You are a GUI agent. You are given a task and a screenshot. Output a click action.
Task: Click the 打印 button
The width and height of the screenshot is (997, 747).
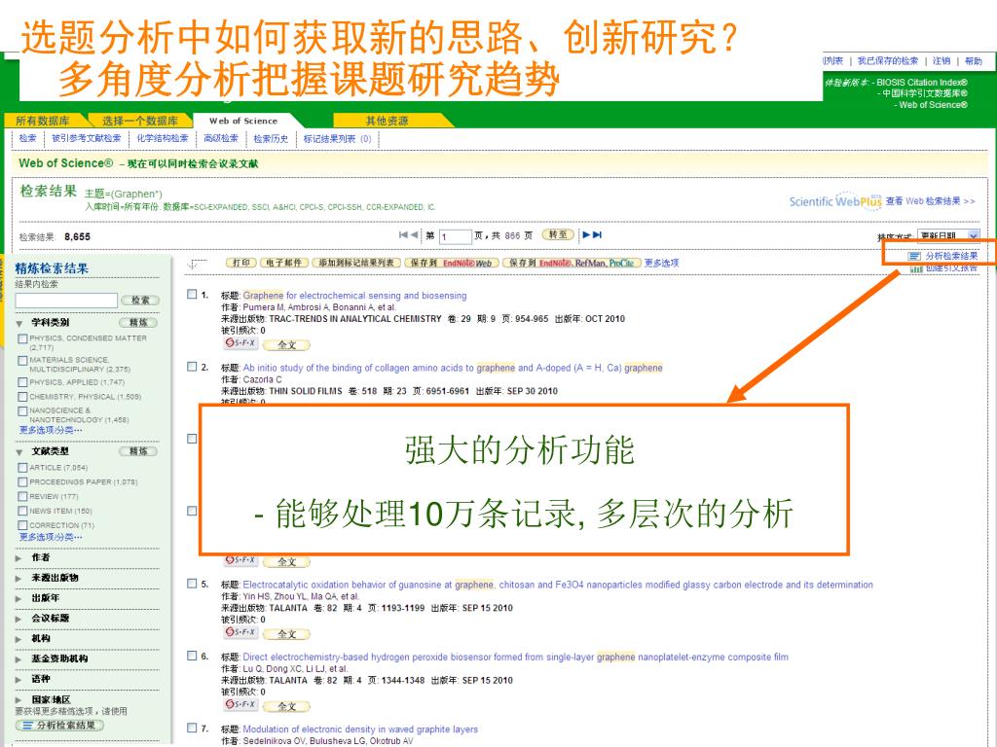coord(241,263)
